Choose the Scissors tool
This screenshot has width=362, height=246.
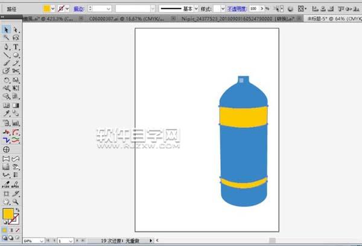[16, 71]
